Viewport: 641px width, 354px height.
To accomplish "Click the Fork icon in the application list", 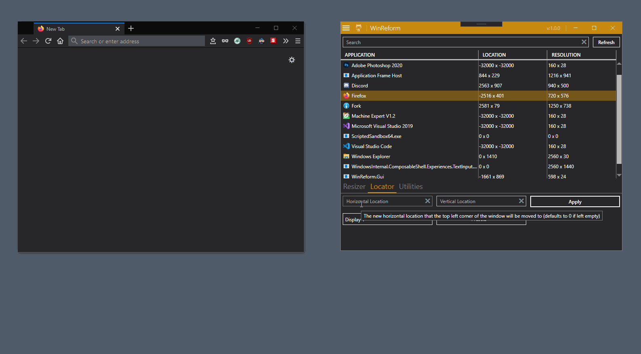I will (346, 106).
